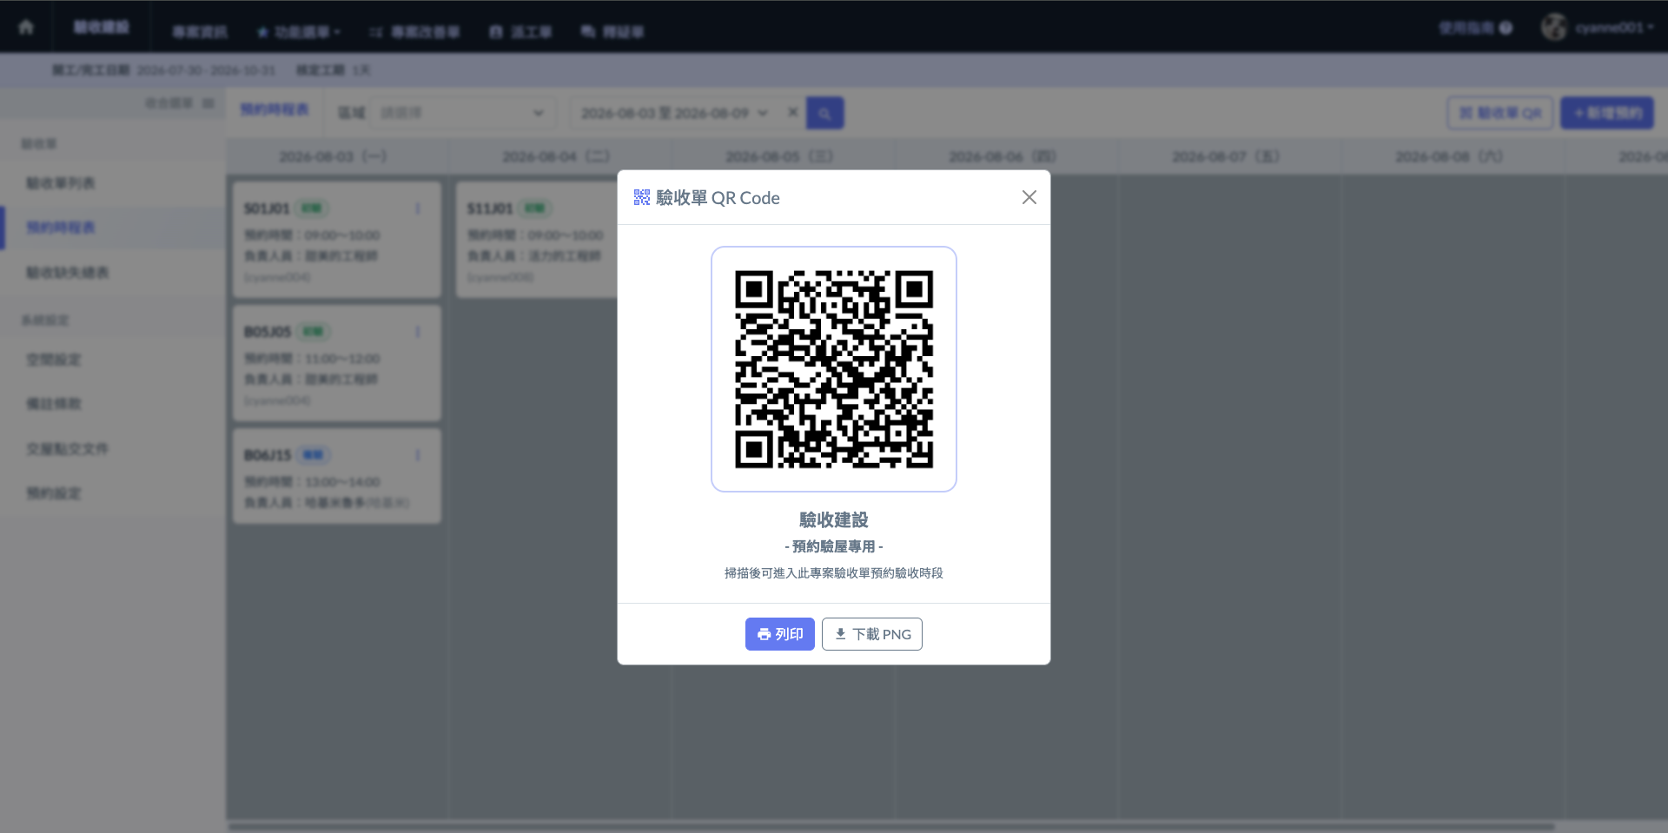Open the 釋疑單 top menu item
Viewport: 1668px width, 833px height.
[x=612, y=32]
